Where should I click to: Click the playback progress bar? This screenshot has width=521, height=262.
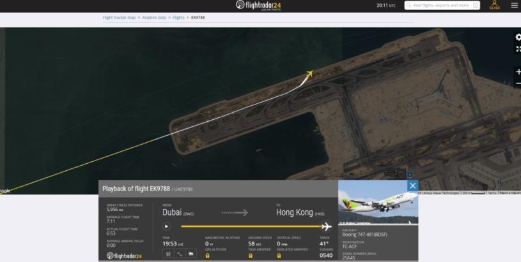[251, 226]
